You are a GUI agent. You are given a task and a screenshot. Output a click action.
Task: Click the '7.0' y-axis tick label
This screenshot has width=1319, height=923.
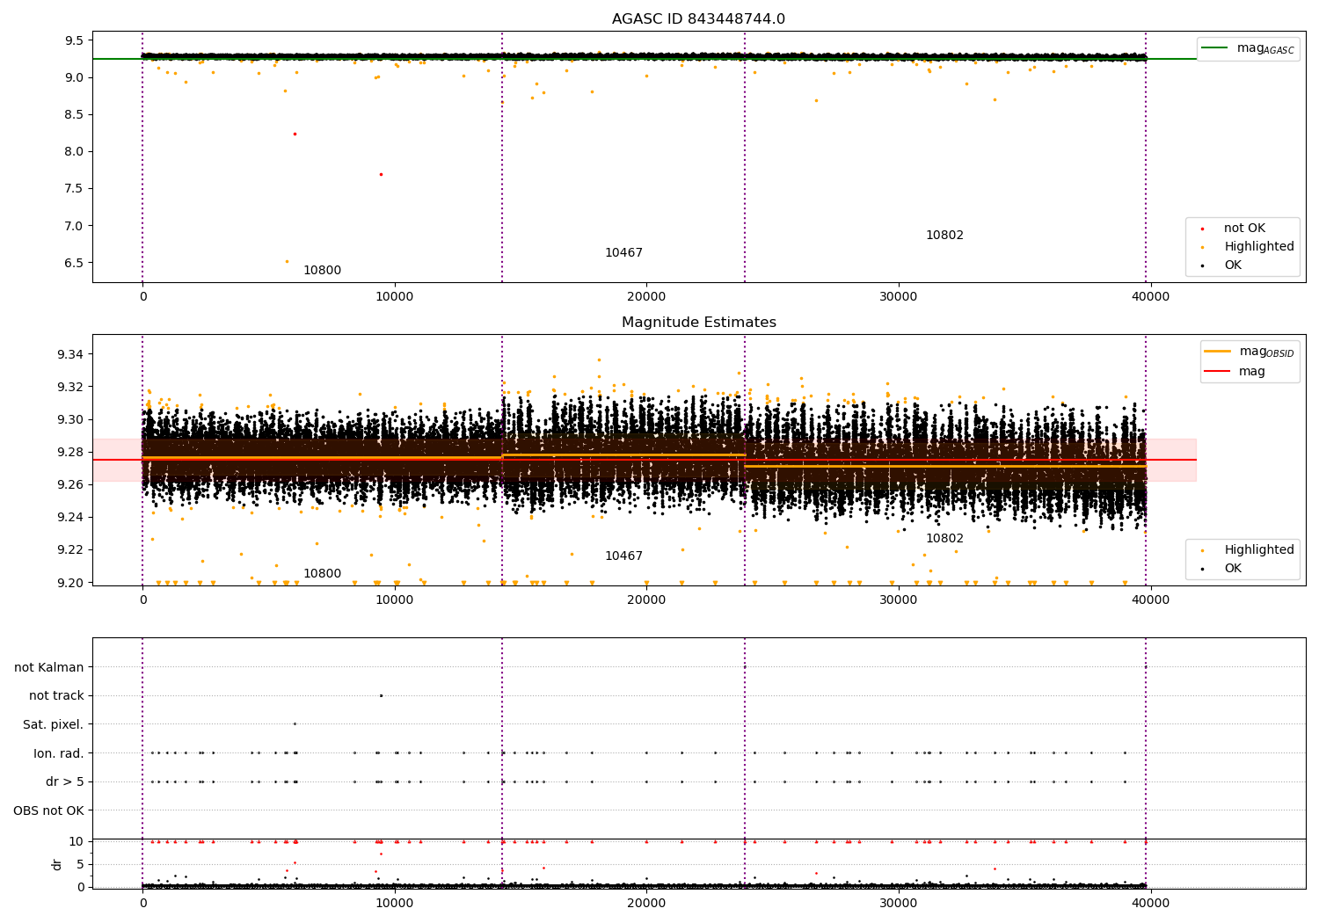pyautogui.click(x=74, y=226)
